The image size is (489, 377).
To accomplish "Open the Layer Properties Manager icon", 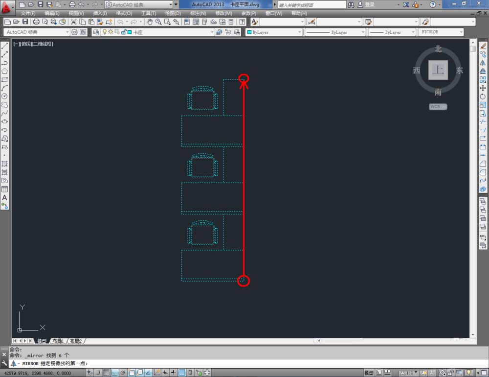I will (96, 32).
